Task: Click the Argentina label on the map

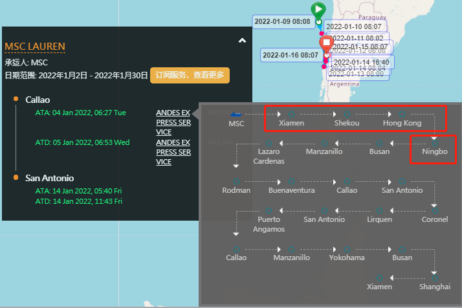Action: click(x=344, y=84)
